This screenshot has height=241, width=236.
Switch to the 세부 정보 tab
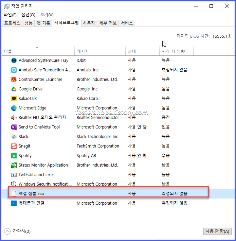[108, 23]
